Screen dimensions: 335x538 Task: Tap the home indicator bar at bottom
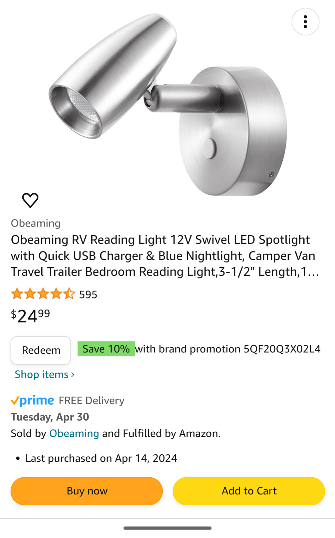pos(167,528)
